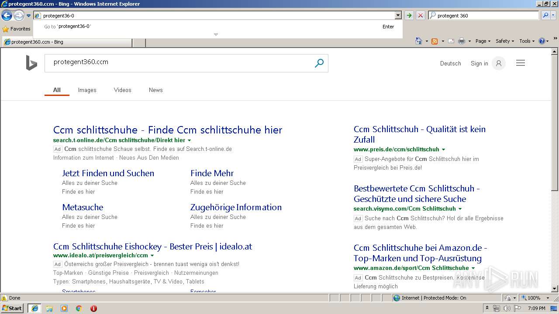This screenshot has height=314, width=559.
Task: Open the Safety menu
Action: [x=505, y=41]
